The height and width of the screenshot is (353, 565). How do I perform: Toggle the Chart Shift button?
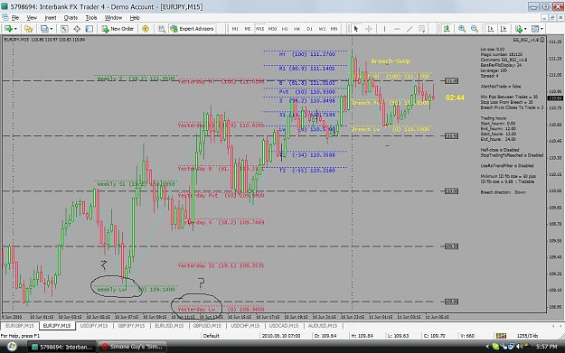pos(504,29)
